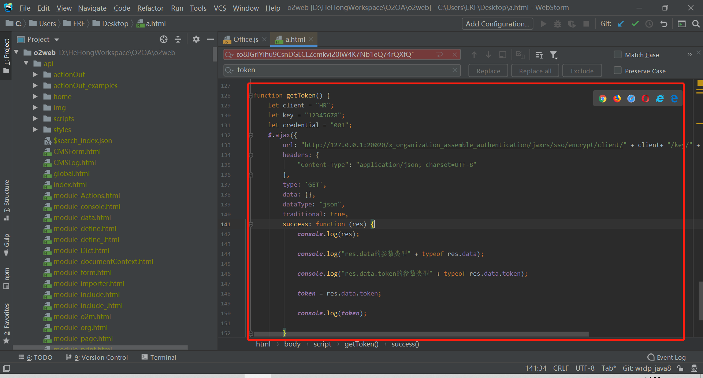Enable the Match Case checkbox
The image size is (703, 378).
coord(618,55)
